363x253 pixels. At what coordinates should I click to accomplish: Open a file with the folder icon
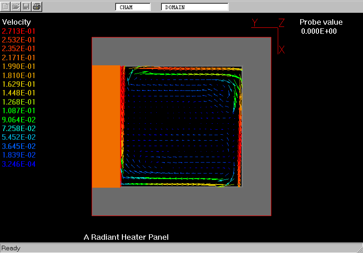tap(16, 6)
